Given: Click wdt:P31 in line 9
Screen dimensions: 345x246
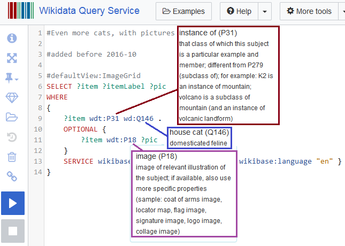Looking at the screenshot, I should coord(104,118).
